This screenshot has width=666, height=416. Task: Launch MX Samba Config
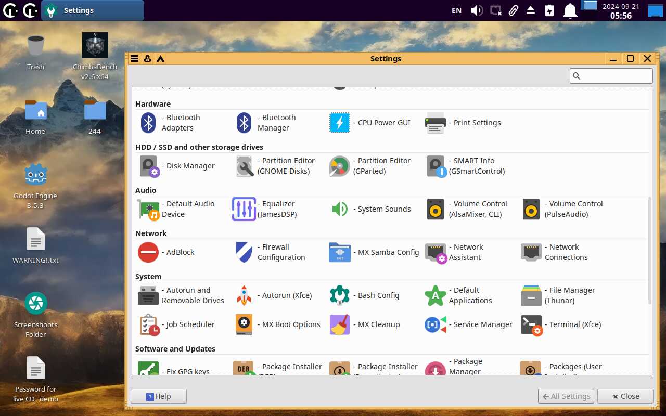click(340, 252)
